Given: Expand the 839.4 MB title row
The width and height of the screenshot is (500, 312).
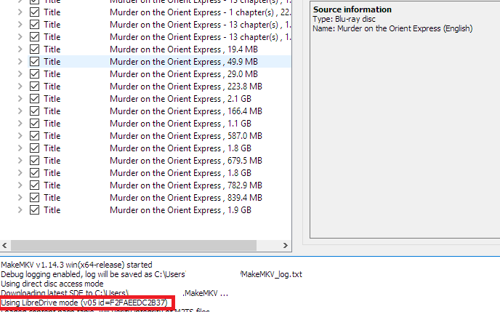Looking at the screenshot, I should (x=20, y=198).
